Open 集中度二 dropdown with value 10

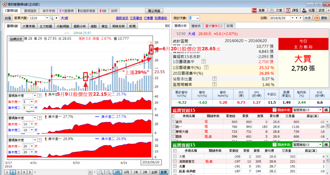(32, 130)
